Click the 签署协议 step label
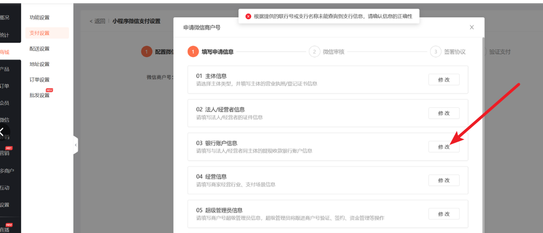The height and width of the screenshot is (233, 543). click(x=455, y=52)
